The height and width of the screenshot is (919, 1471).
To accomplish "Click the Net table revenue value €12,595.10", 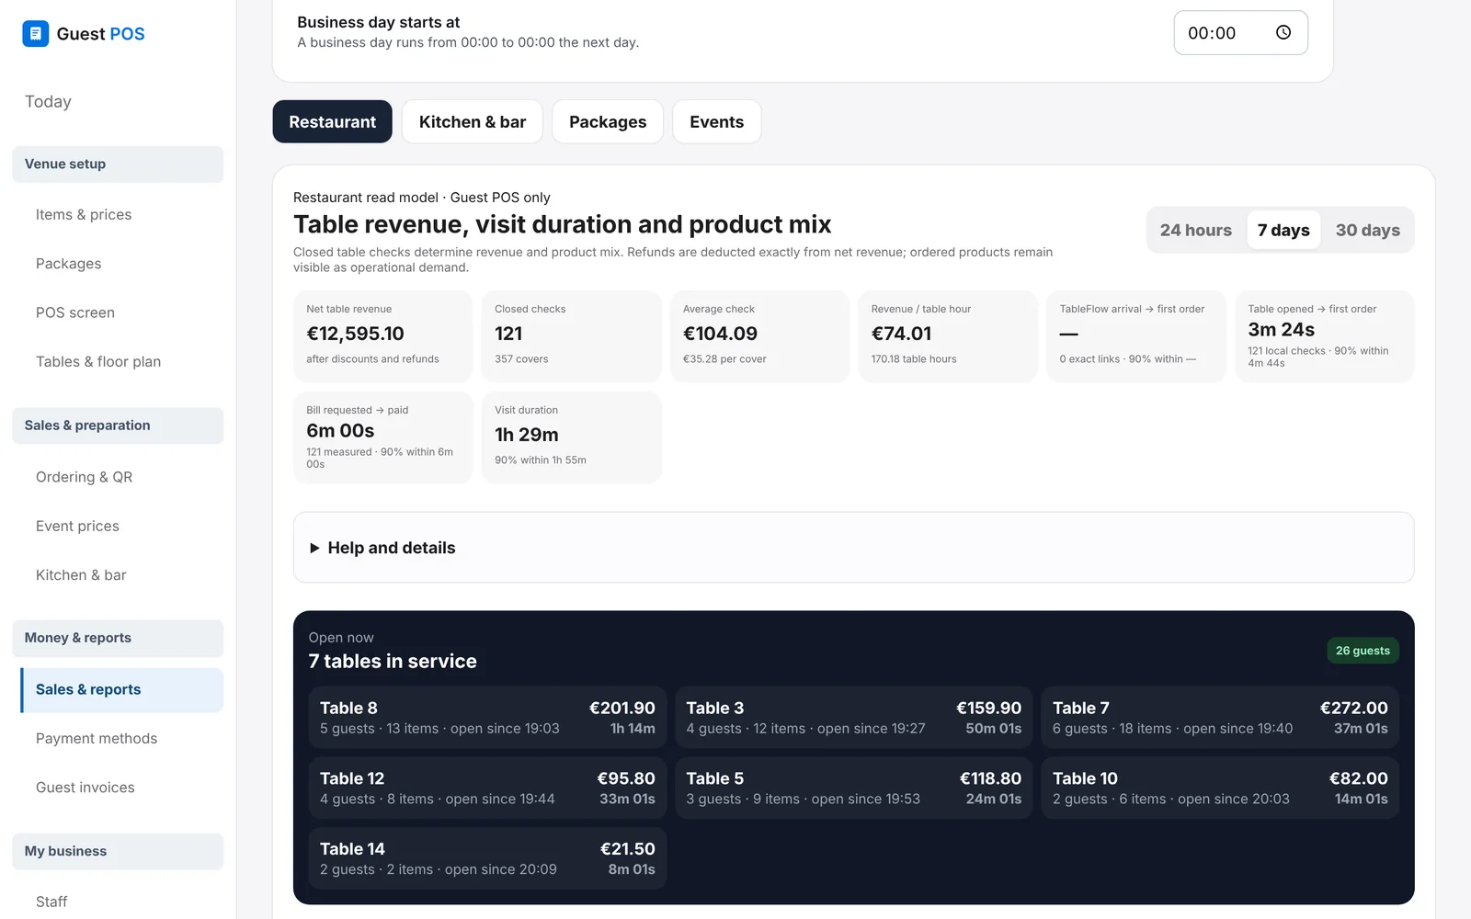I will 355,334.
